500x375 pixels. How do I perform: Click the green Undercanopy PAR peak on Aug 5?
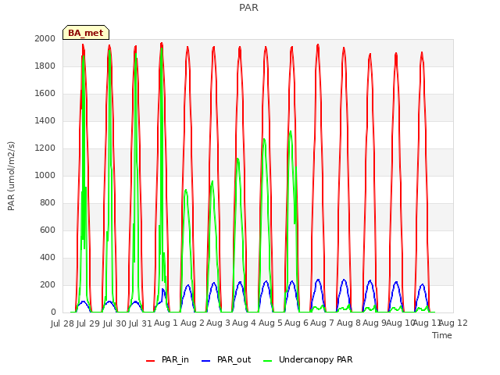point(291,132)
